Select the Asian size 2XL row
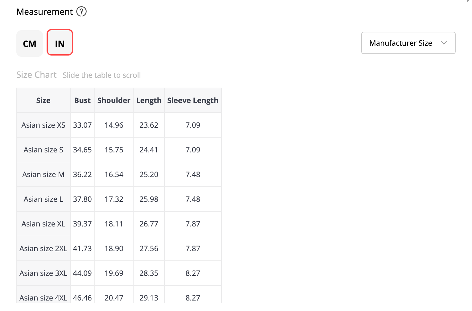Viewport: 472px width, 311px height. (119, 248)
